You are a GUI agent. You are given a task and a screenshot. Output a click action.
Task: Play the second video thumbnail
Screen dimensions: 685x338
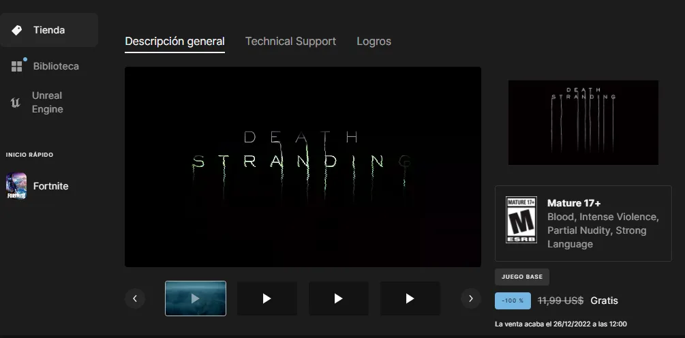267,298
